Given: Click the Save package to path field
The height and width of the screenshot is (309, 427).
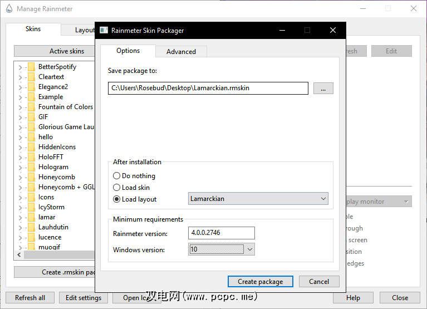Looking at the screenshot, I should 208,88.
